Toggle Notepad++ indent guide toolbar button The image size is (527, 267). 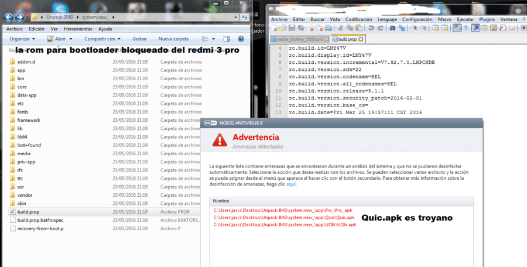point(475,28)
